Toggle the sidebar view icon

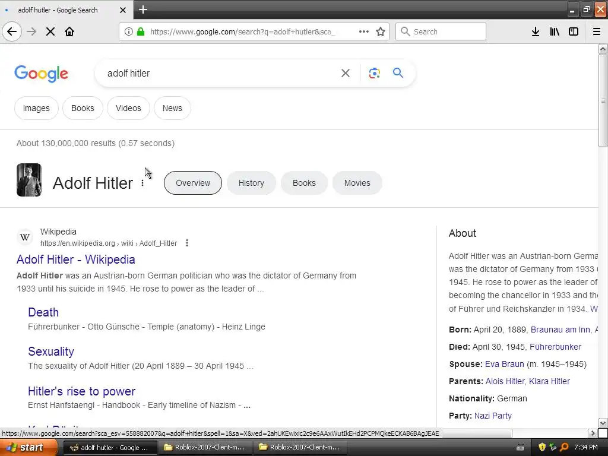coord(574,31)
